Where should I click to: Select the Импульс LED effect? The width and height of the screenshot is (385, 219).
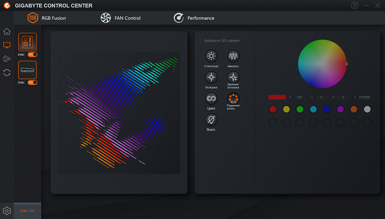coord(233,56)
